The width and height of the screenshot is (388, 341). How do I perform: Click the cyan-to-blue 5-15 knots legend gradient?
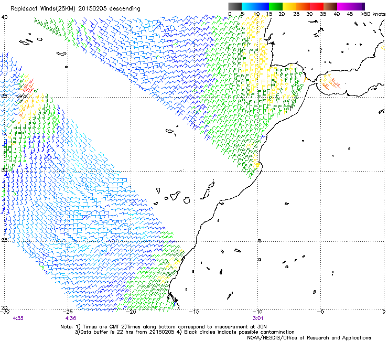[255, 6]
